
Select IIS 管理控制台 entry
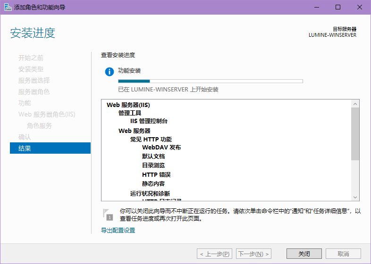pyautogui.click(x=149, y=121)
